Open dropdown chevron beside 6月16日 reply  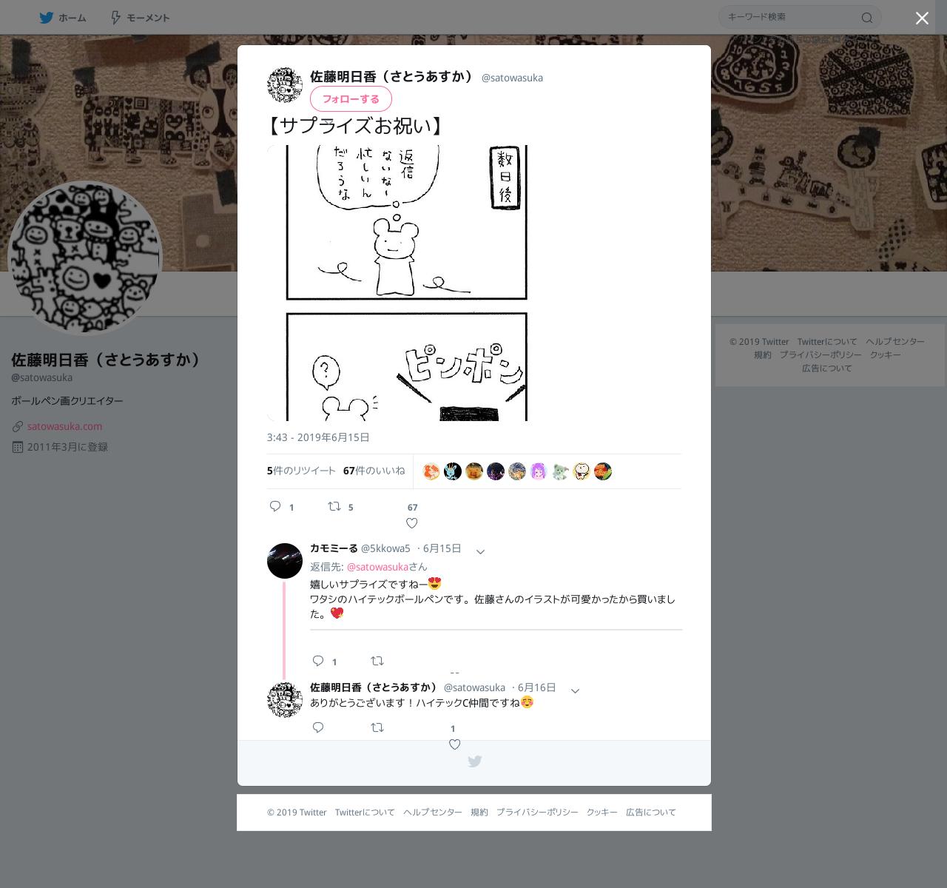tap(575, 690)
